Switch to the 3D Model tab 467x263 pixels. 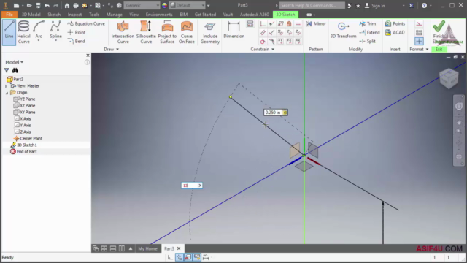(31, 15)
